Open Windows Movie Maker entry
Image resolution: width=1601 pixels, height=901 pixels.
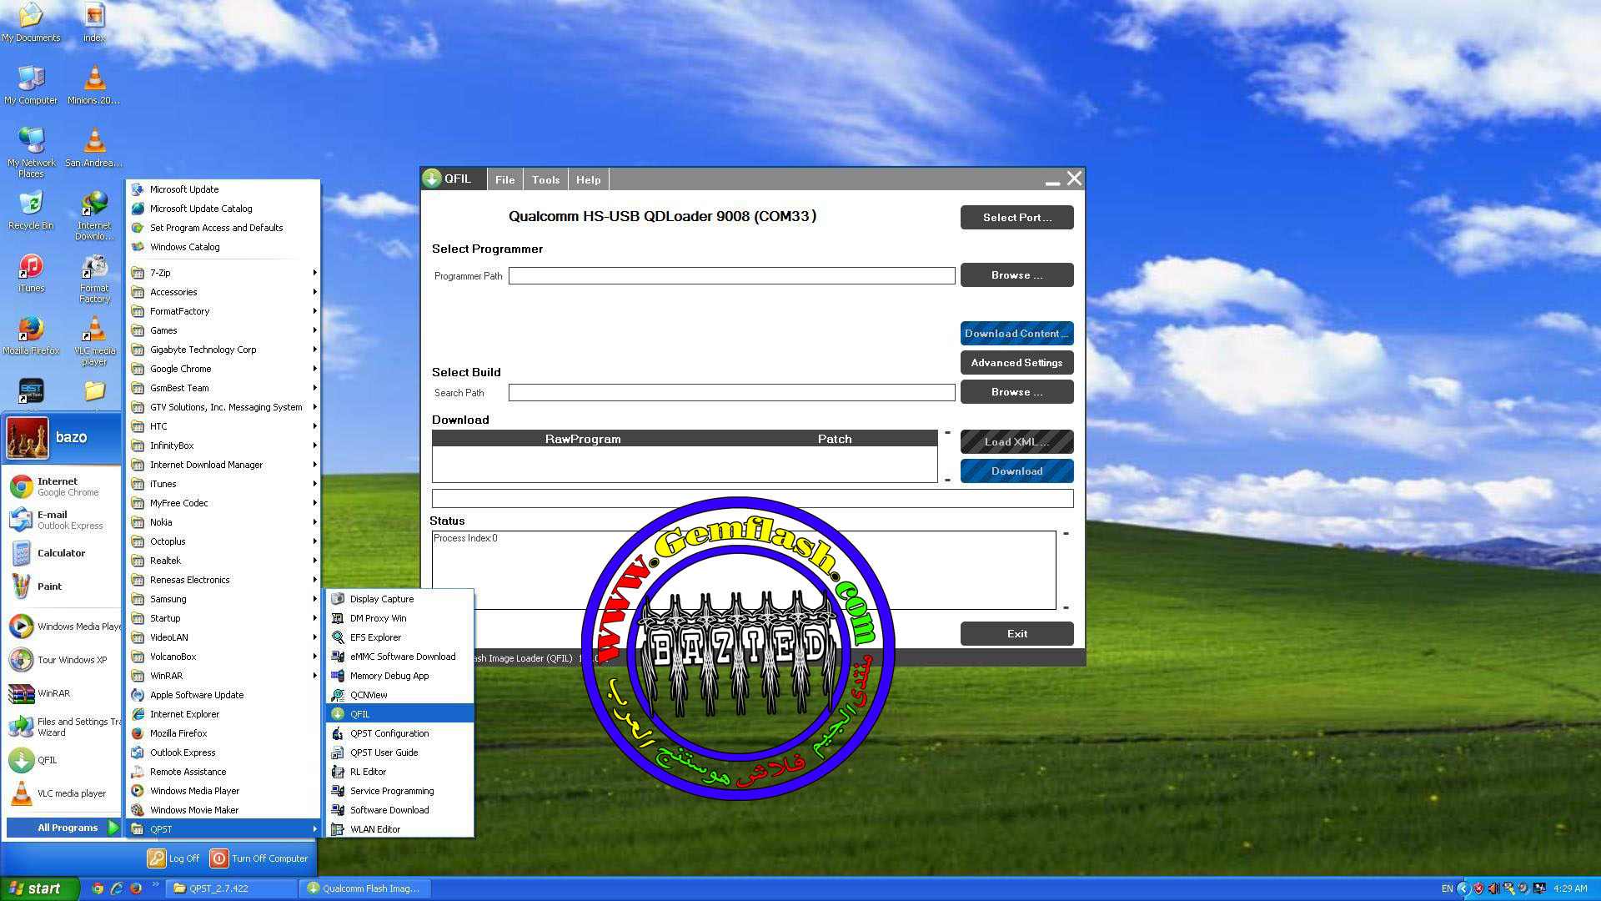pos(224,810)
